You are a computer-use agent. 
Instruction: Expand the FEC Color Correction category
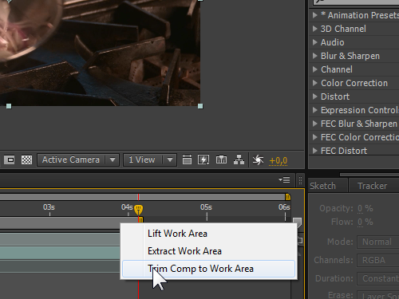[x=315, y=137]
